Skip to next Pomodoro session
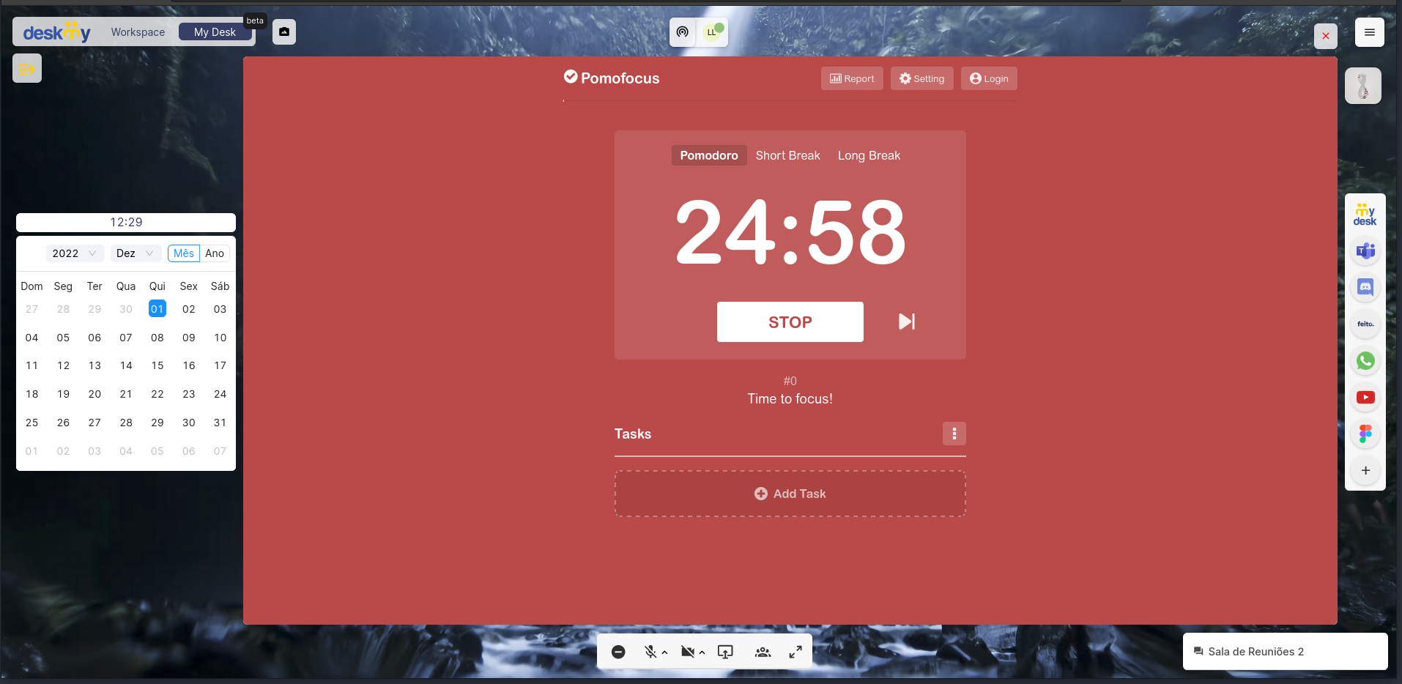The image size is (1402, 684). [907, 321]
